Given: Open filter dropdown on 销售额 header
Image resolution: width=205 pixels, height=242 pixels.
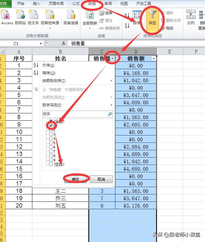Looking at the screenshot, I should pos(154,58).
